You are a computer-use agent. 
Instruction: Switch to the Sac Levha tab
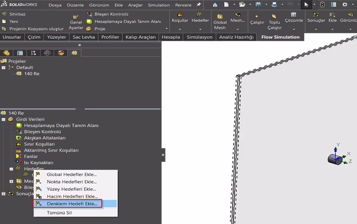pos(84,37)
